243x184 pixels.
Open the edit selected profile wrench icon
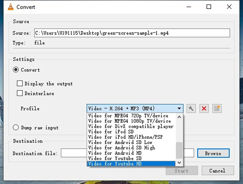pyautogui.click(x=191, y=108)
